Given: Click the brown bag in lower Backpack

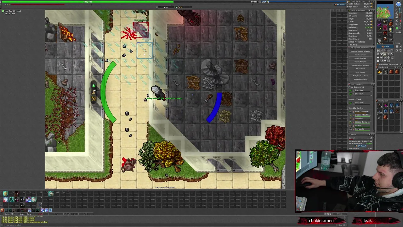Looking at the screenshot, I should tap(385, 117).
